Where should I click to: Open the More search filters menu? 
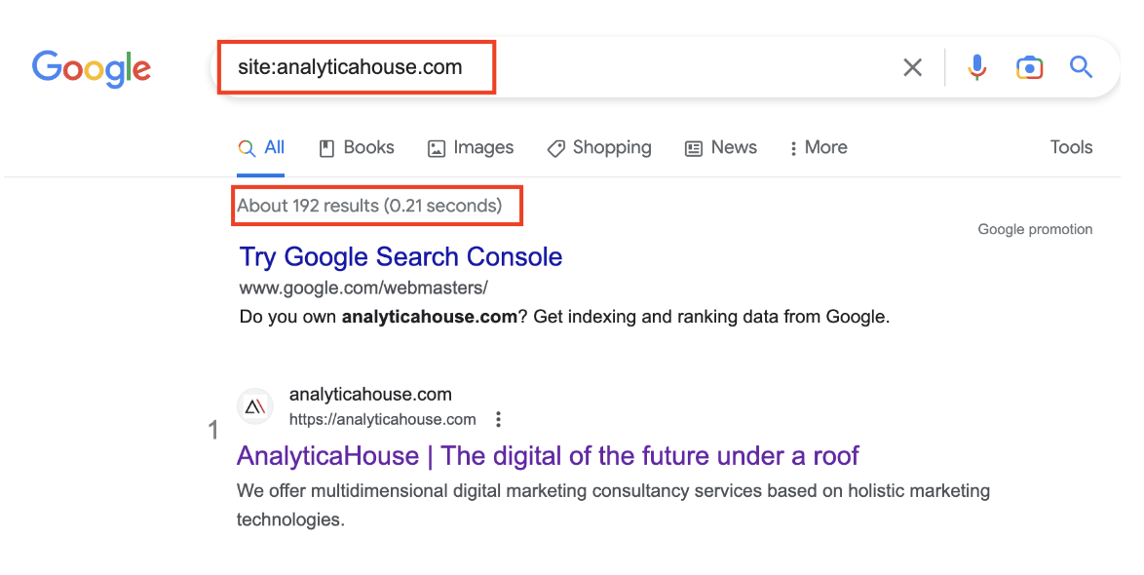(x=818, y=148)
